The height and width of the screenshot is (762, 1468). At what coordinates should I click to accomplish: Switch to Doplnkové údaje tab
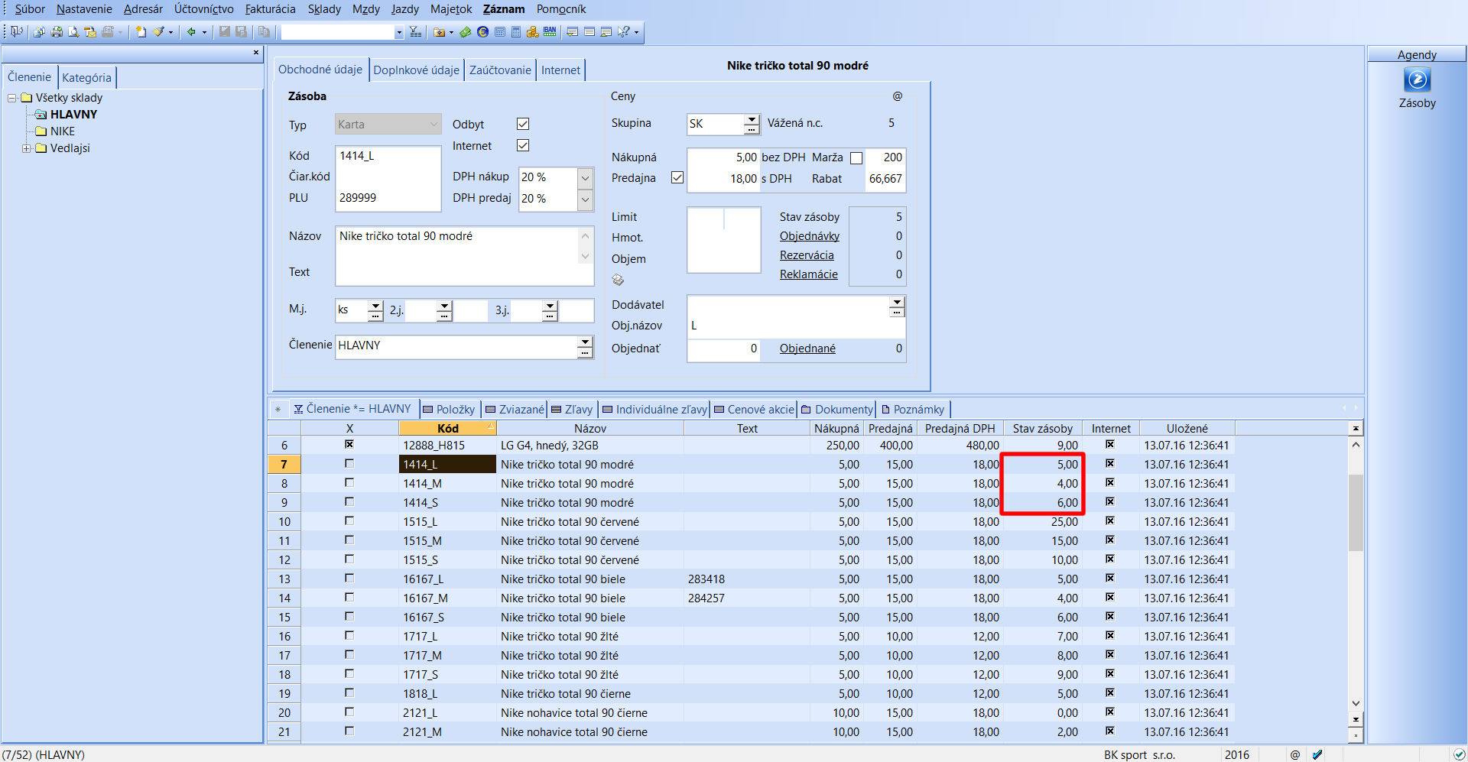click(416, 70)
